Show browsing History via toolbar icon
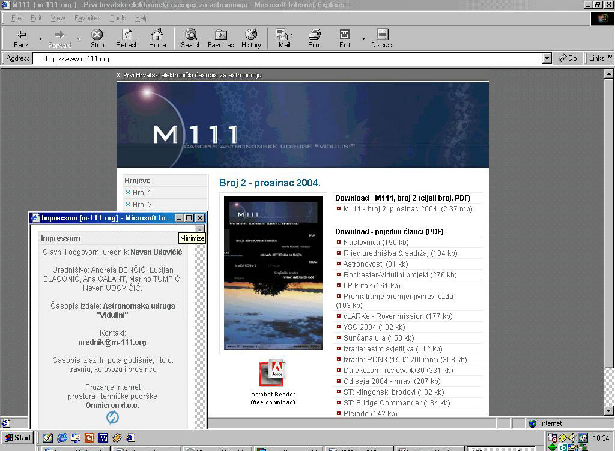Image resolution: width=615 pixels, height=451 pixels. click(x=251, y=38)
